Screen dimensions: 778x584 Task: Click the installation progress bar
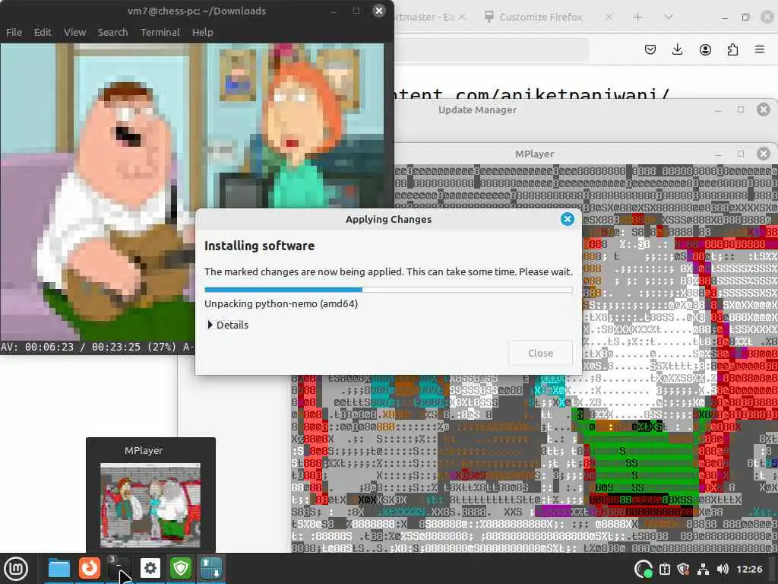(388, 290)
